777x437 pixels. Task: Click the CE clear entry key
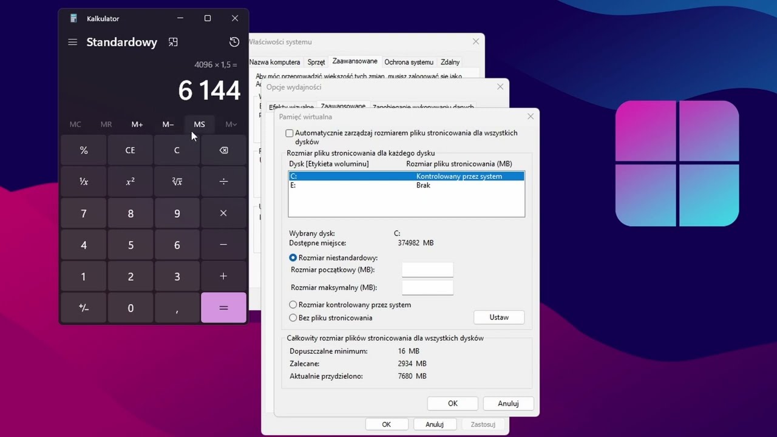[x=131, y=150]
